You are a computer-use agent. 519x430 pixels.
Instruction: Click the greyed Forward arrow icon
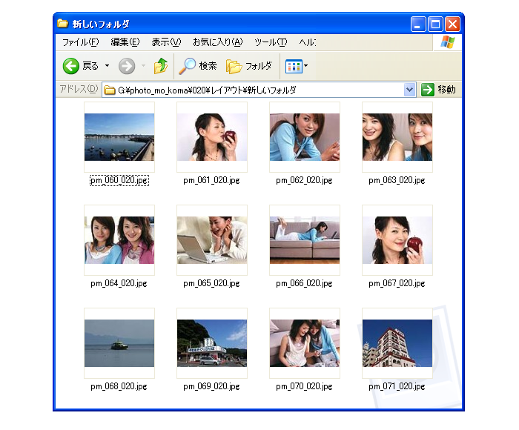click(x=127, y=66)
